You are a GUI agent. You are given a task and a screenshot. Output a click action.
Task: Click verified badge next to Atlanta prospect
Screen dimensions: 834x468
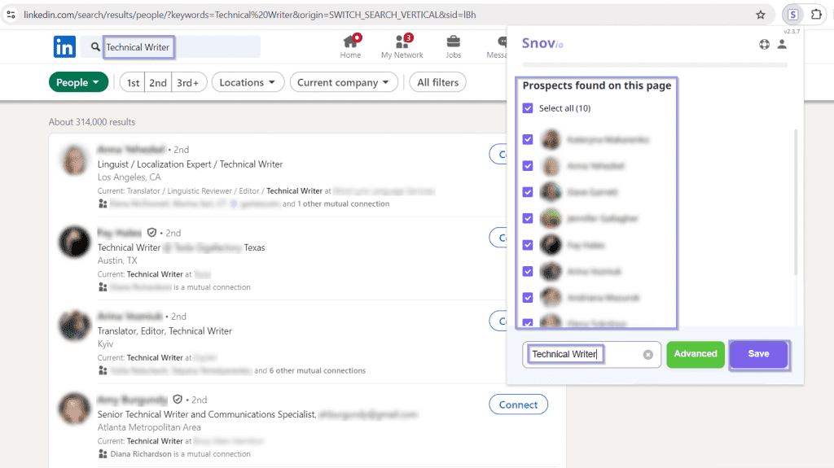tap(178, 400)
